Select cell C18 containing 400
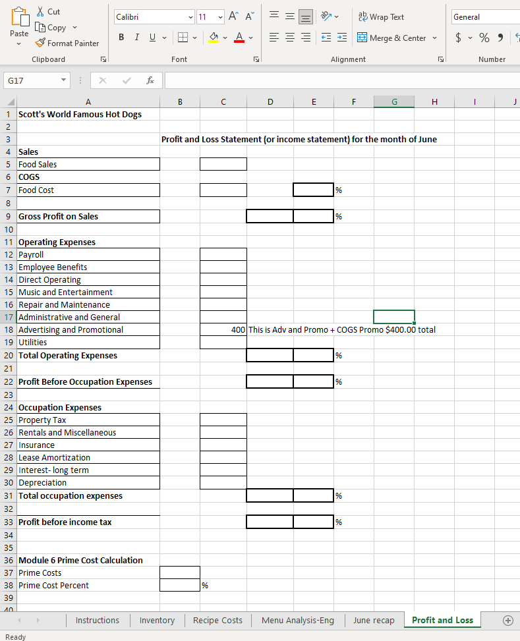This screenshot has height=641, width=520. [223, 329]
